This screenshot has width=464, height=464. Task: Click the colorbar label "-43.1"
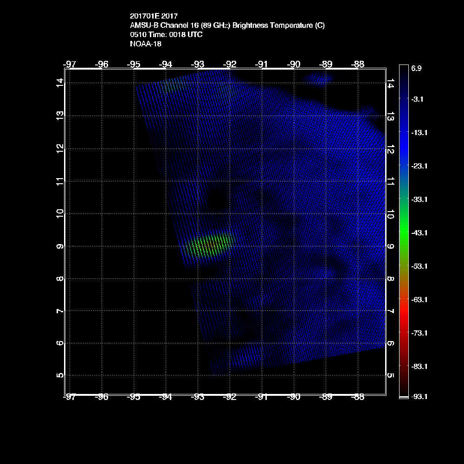pyautogui.click(x=419, y=233)
